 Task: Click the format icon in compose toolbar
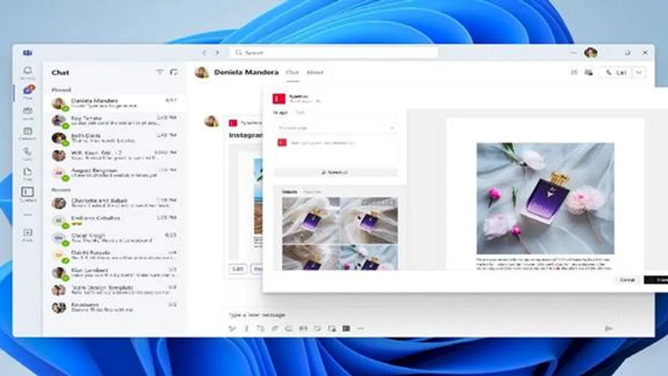click(x=233, y=329)
